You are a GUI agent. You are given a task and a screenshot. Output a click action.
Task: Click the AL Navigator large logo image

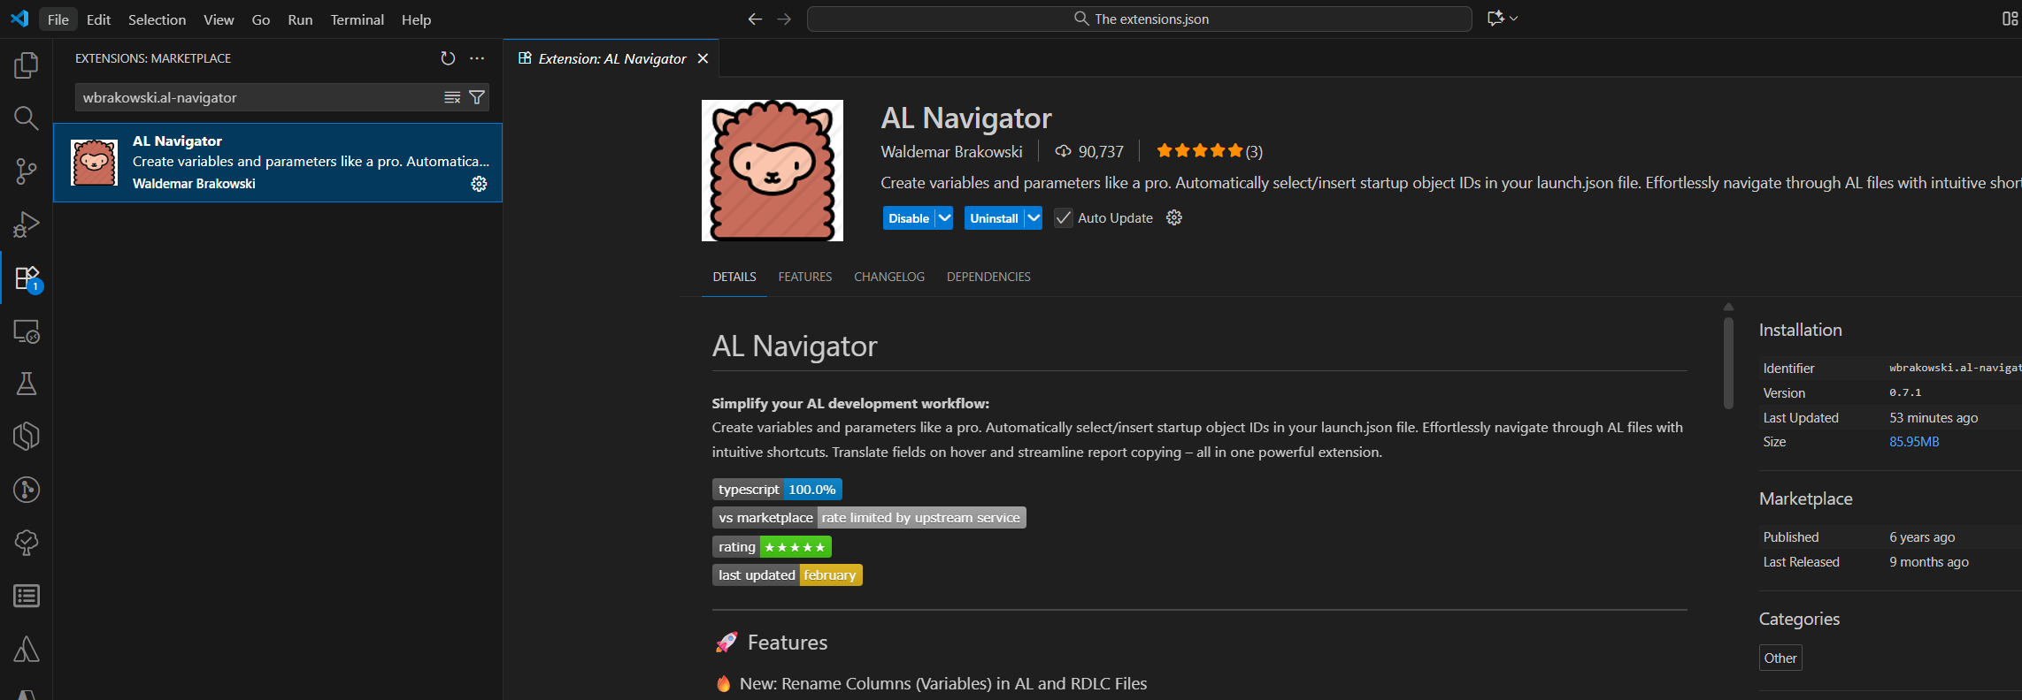(773, 171)
